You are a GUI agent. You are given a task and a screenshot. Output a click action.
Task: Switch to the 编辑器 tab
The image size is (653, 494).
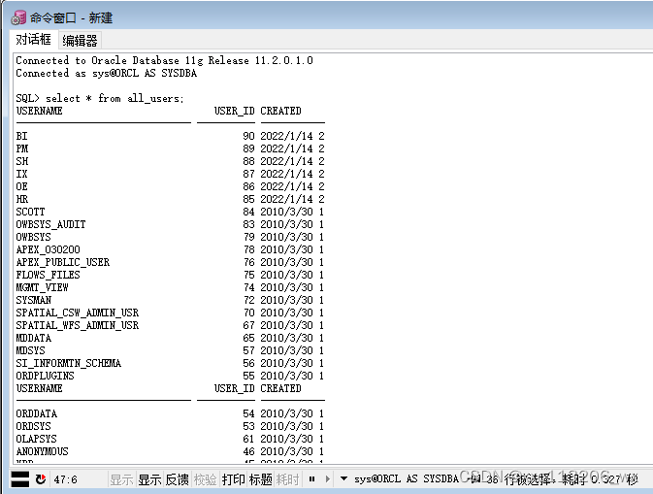pos(80,41)
